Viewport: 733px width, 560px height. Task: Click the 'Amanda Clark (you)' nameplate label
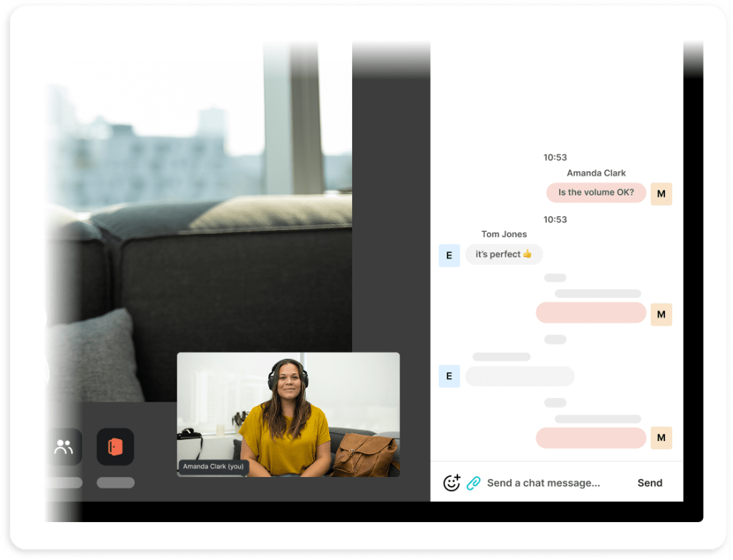[x=213, y=466]
